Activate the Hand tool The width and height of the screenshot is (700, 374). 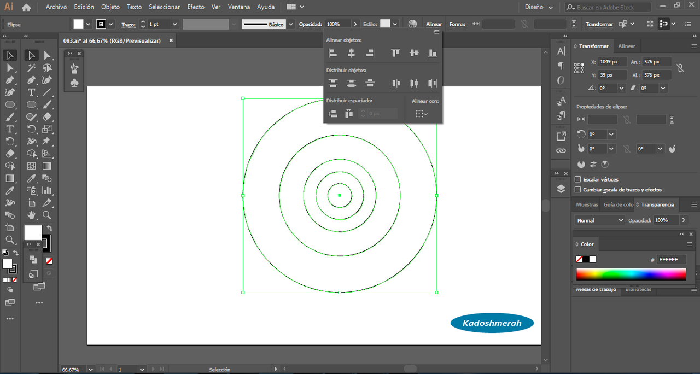[32, 215]
